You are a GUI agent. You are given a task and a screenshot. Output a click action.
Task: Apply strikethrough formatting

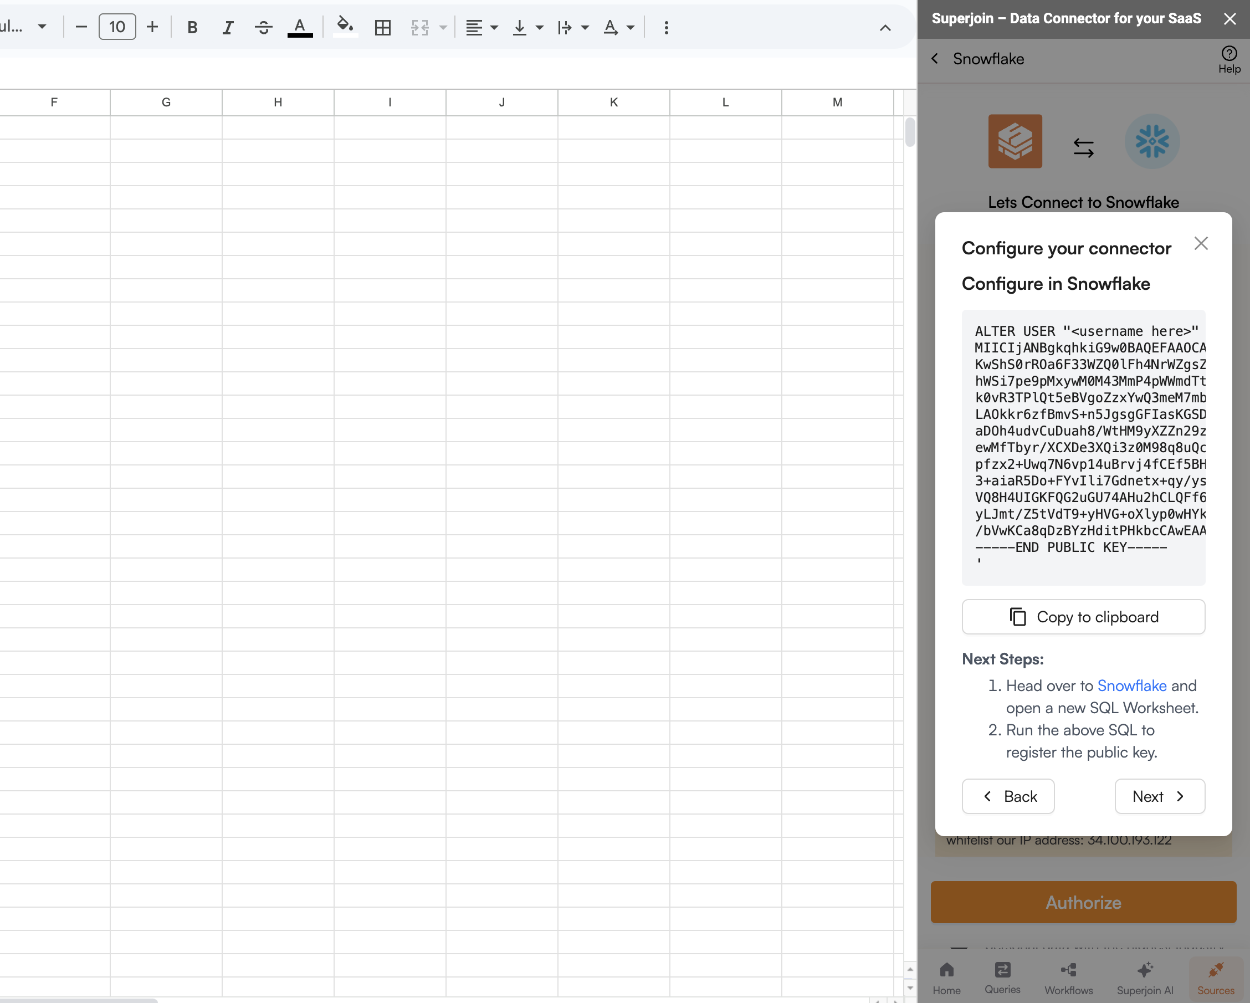[x=263, y=27]
